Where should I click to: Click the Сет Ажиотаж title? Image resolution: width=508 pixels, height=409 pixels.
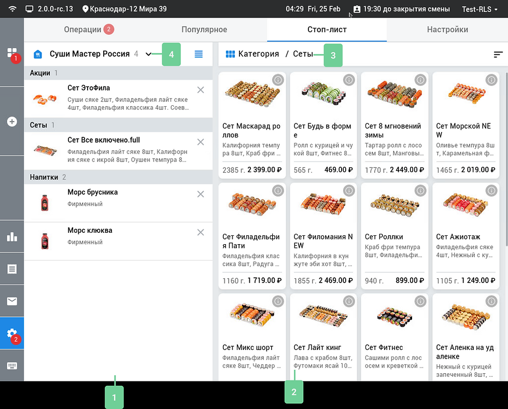click(458, 237)
